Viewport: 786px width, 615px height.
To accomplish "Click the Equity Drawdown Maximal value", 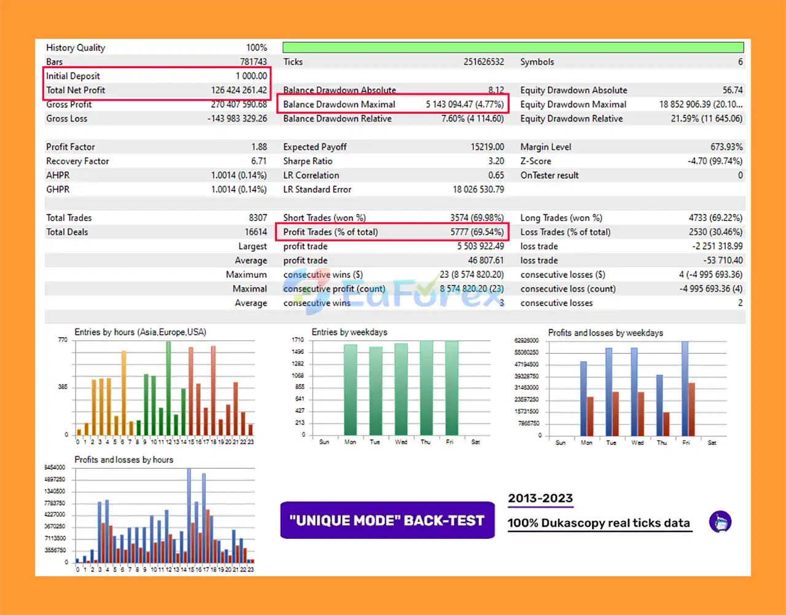I will click(x=700, y=104).
